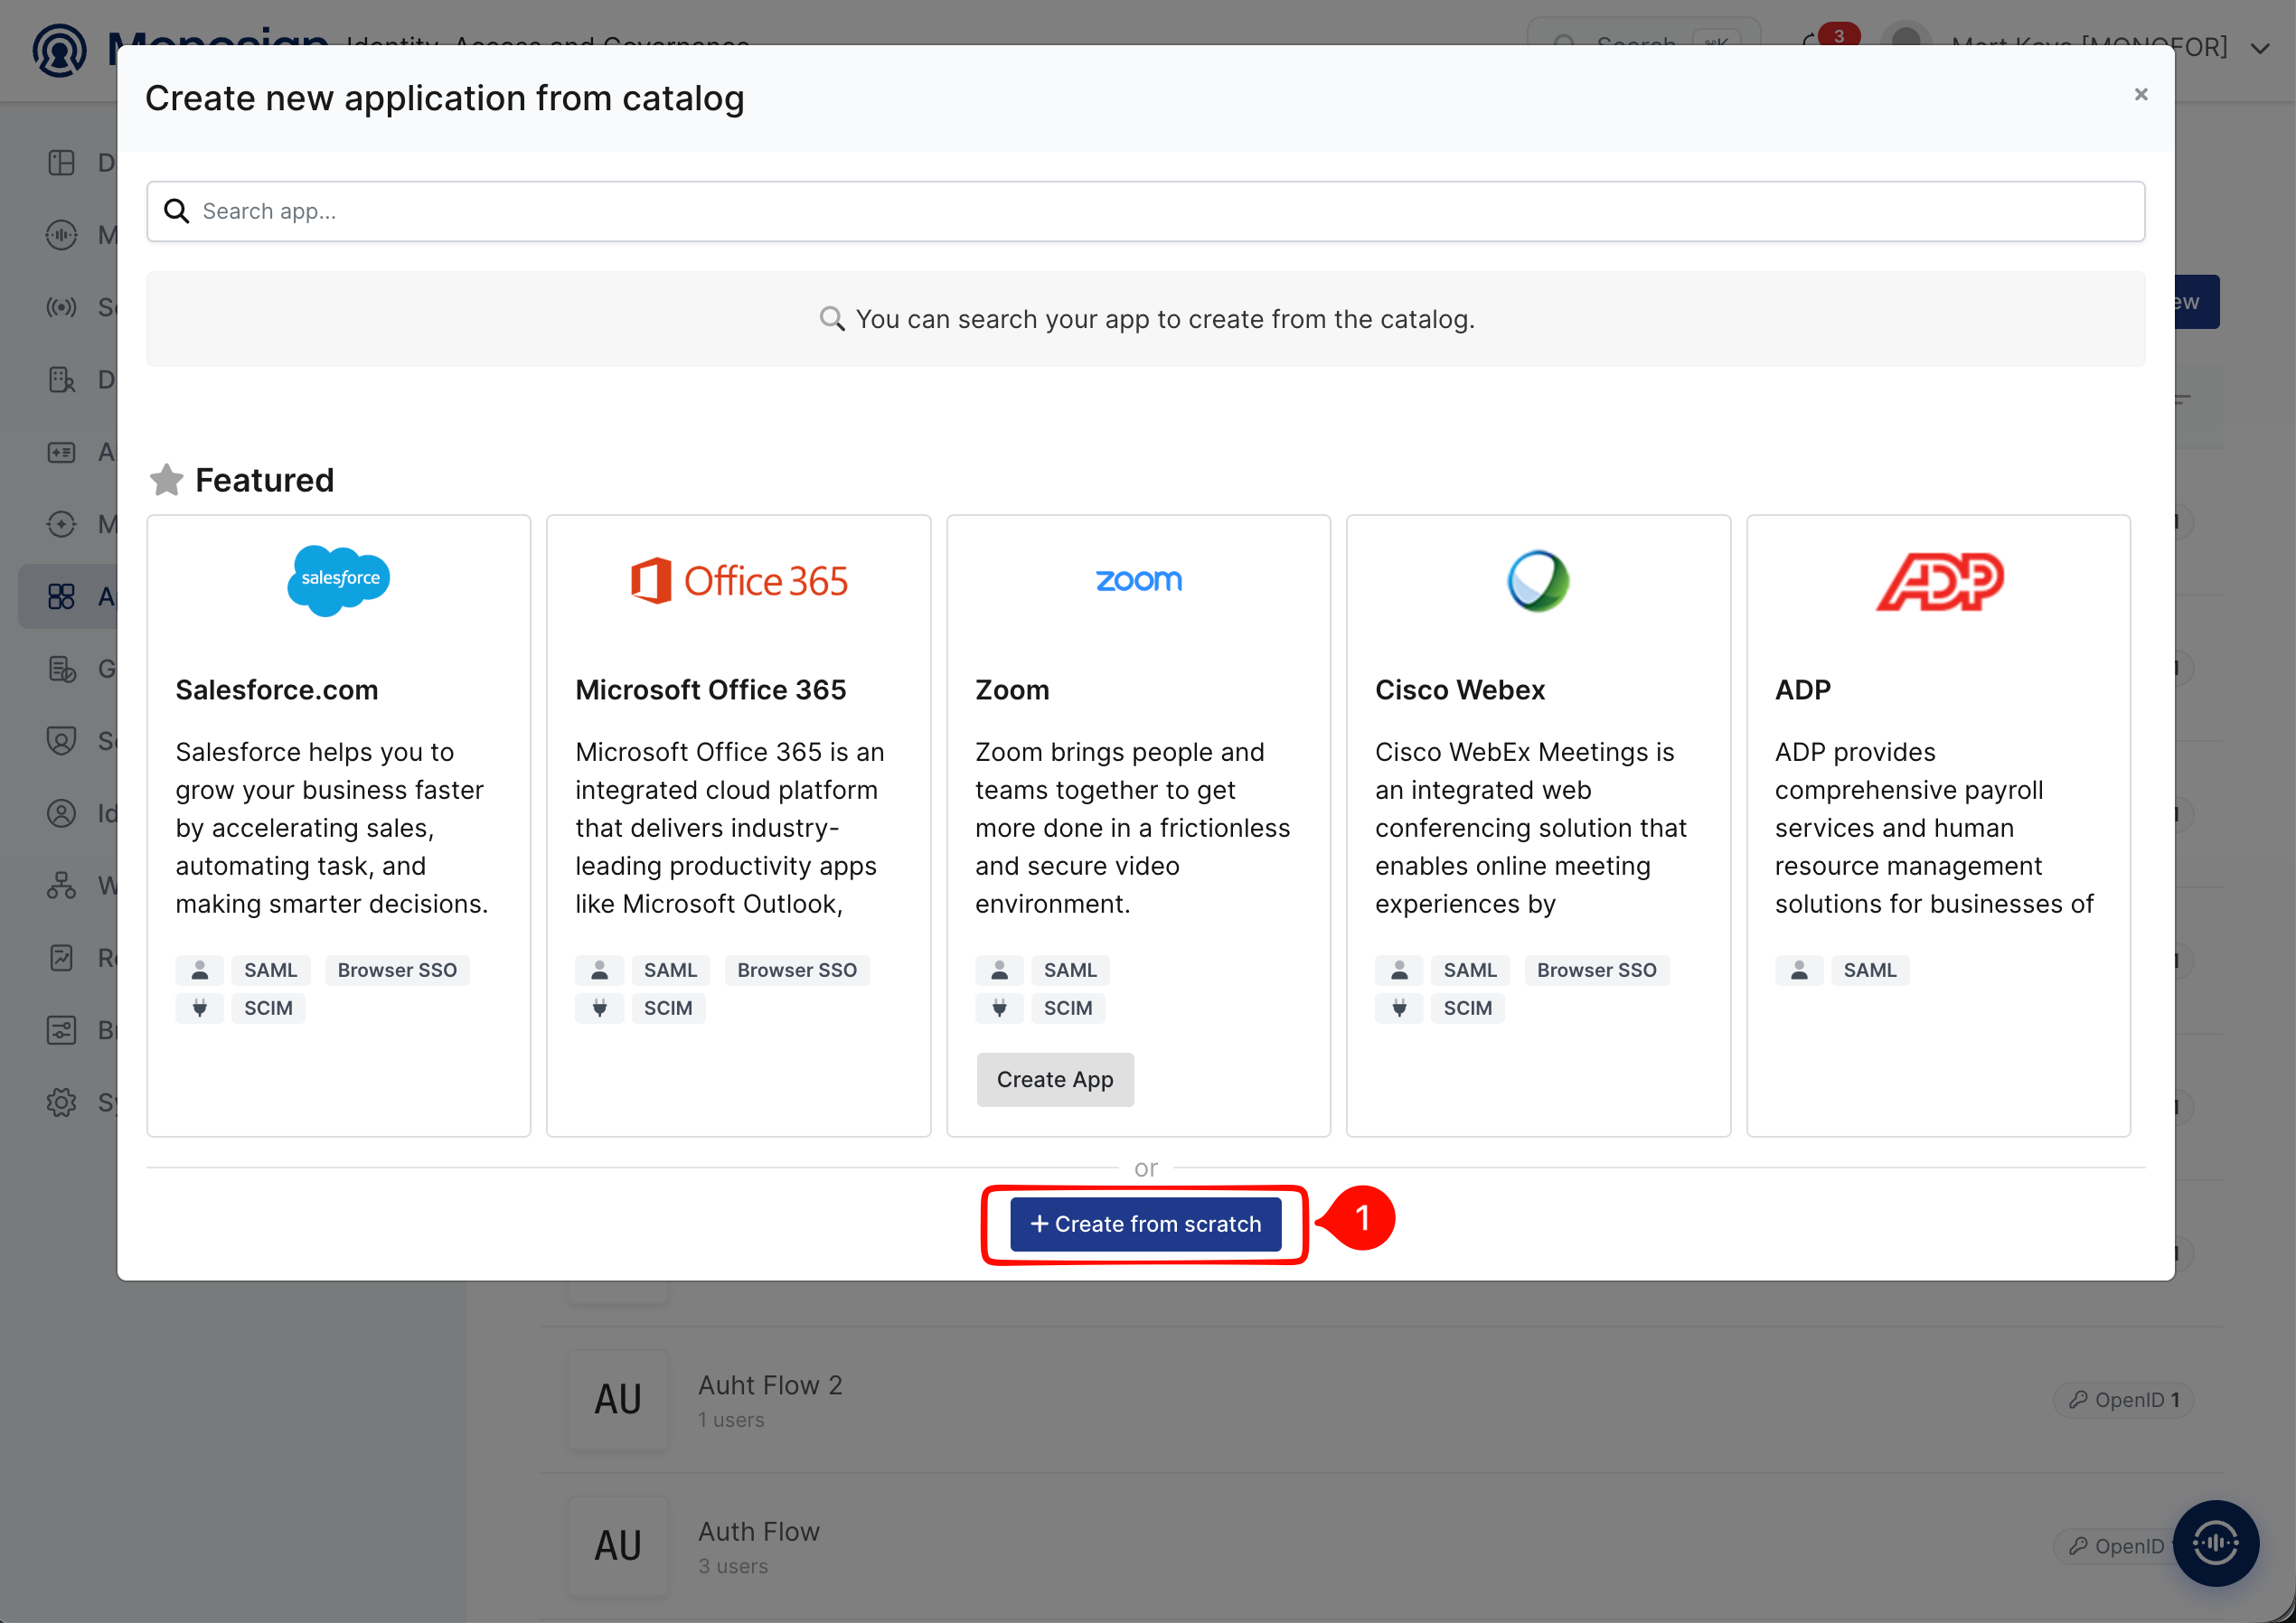Click the Create from scratch button
2296x1623 pixels.
click(1146, 1224)
